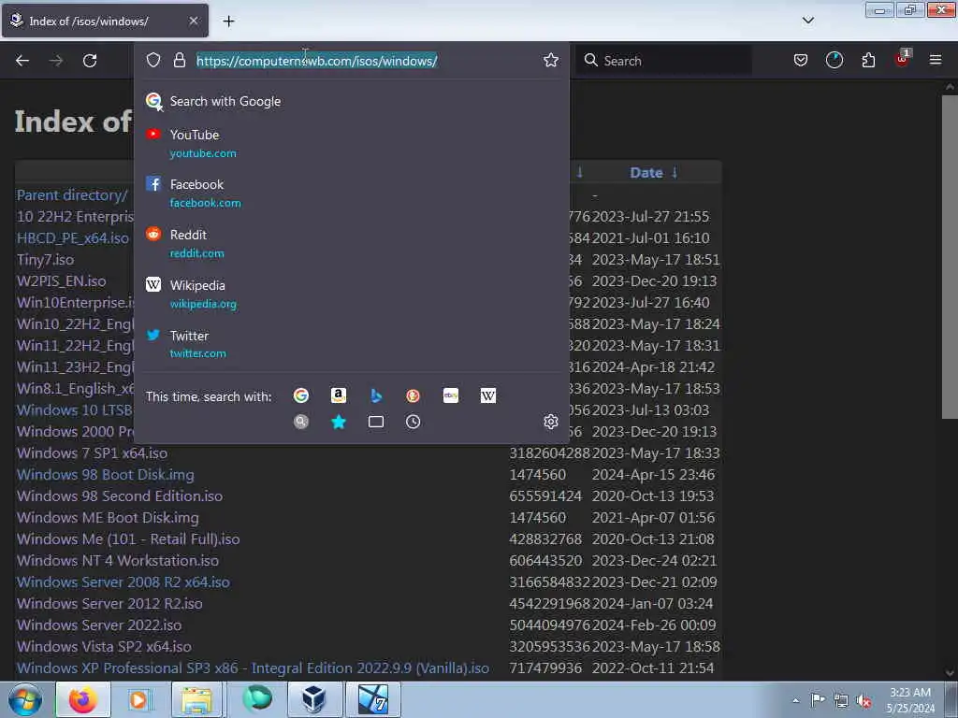The width and height of the screenshot is (958, 718).
Task: Search only bookmarks with star icon
Action: point(339,422)
